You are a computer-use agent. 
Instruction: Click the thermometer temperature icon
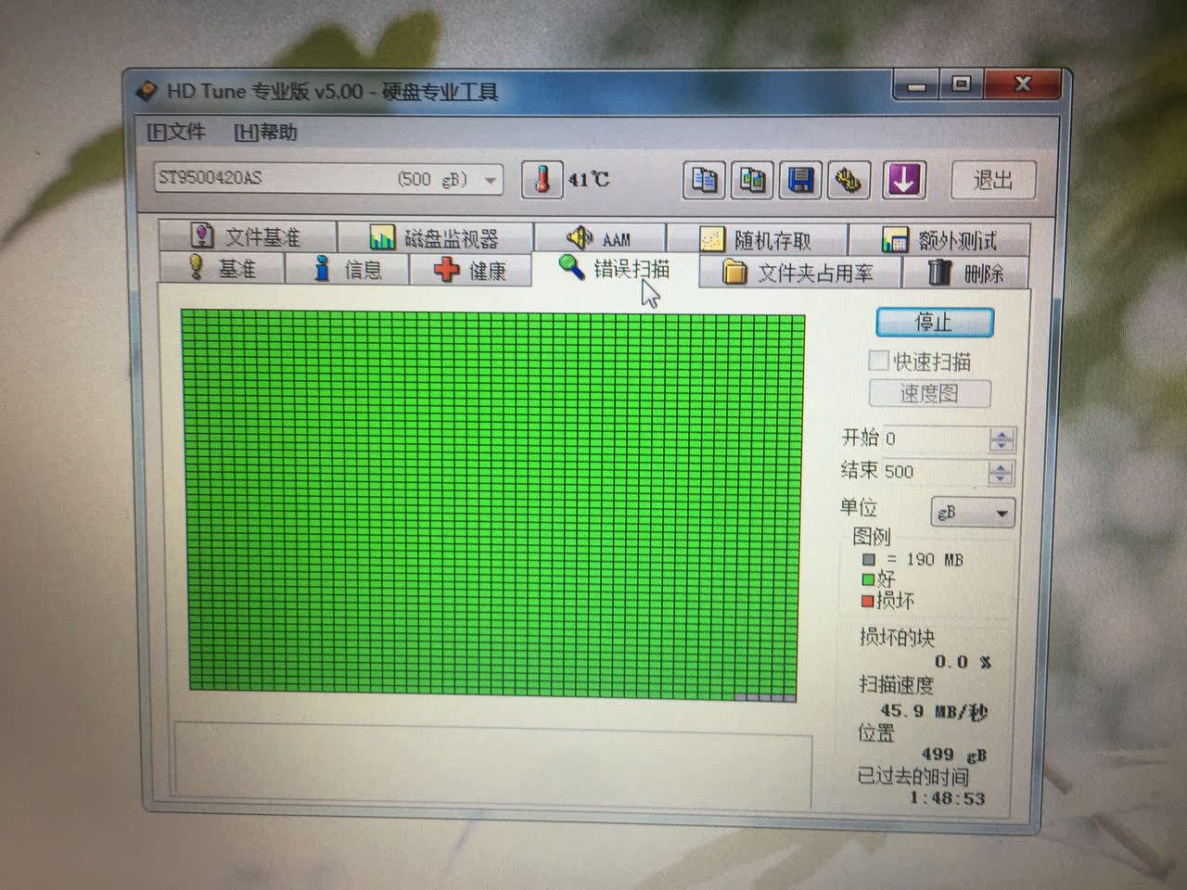pos(542,179)
